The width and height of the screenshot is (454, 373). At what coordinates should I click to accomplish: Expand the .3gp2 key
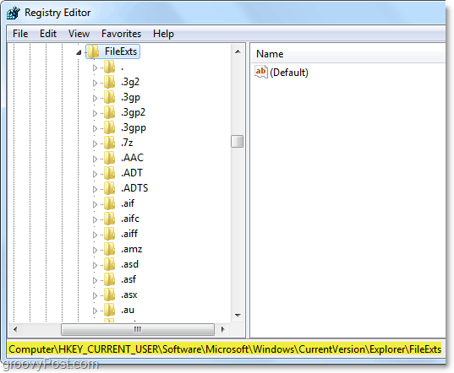click(95, 113)
